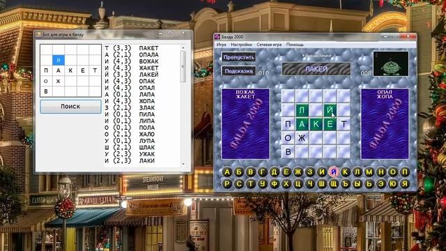
Task: Select the ЛАКИ result row
Action: pyautogui.click(x=141, y=161)
